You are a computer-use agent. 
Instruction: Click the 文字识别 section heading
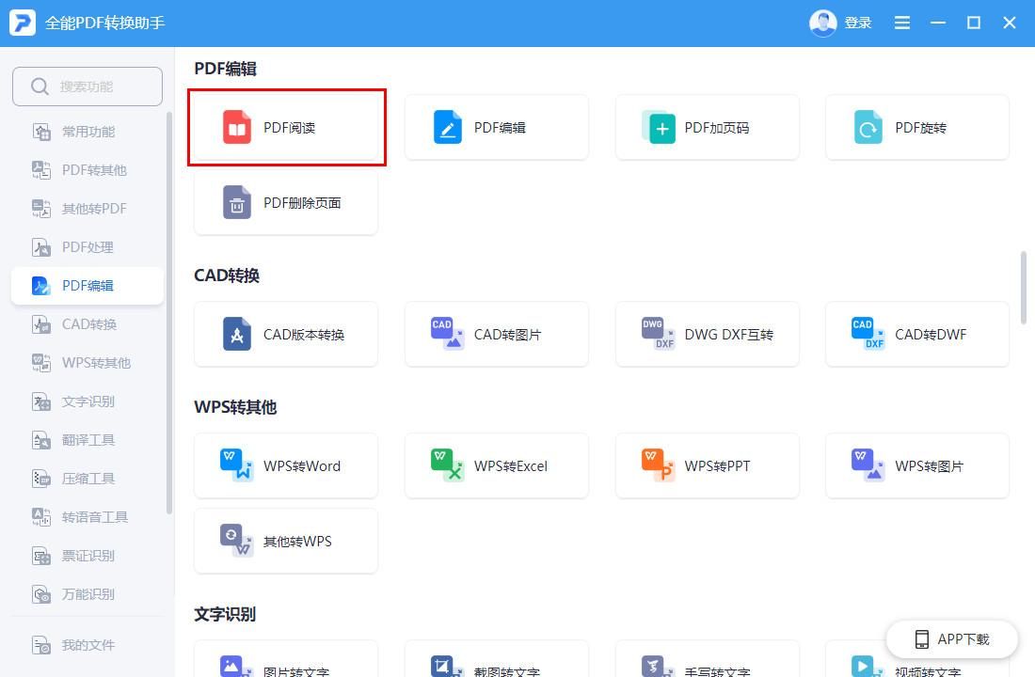tap(225, 614)
